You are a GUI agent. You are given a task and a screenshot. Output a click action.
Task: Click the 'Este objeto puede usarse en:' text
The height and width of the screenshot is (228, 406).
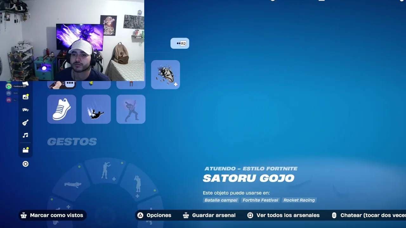(236, 193)
